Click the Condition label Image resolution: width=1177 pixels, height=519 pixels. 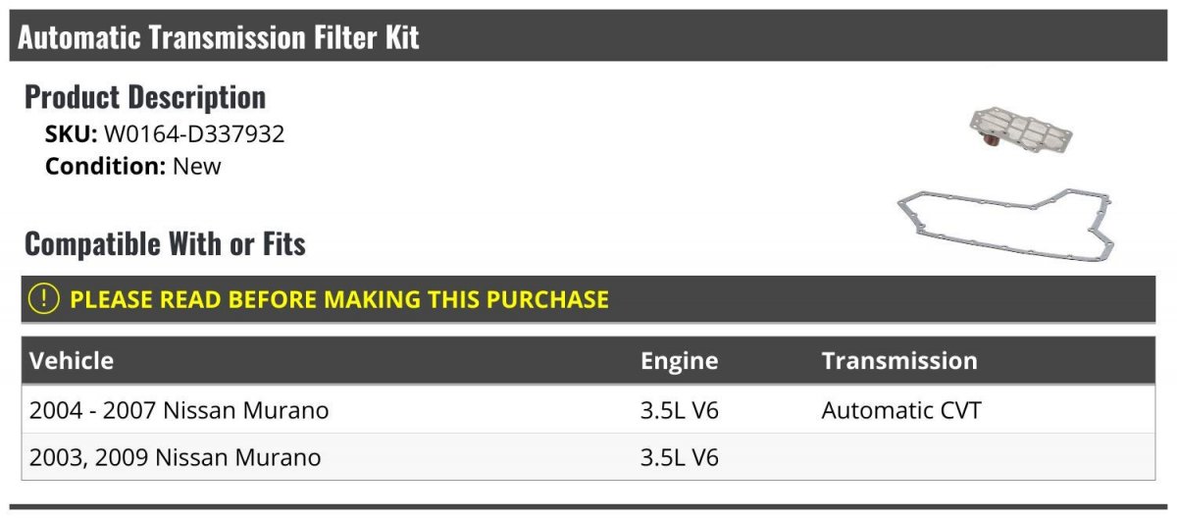106,166
